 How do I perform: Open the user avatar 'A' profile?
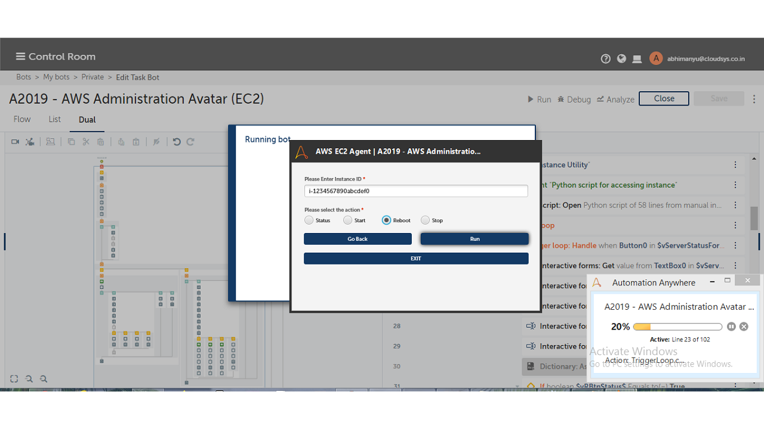(656, 58)
